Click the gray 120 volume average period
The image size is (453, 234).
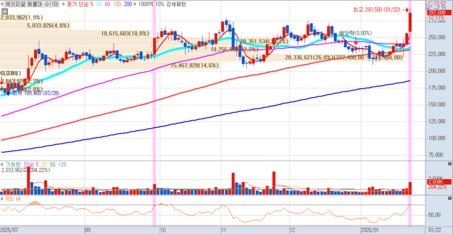pyautogui.click(x=62, y=165)
